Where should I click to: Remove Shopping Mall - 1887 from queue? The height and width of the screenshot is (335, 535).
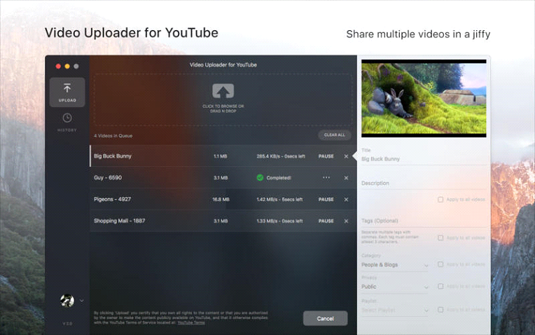pyautogui.click(x=346, y=221)
